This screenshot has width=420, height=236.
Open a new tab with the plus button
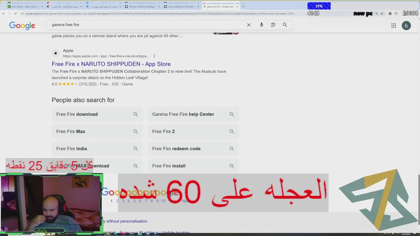pos(243,7)
